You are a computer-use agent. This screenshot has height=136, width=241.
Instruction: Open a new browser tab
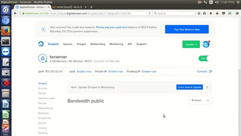[x=91, y=7]
